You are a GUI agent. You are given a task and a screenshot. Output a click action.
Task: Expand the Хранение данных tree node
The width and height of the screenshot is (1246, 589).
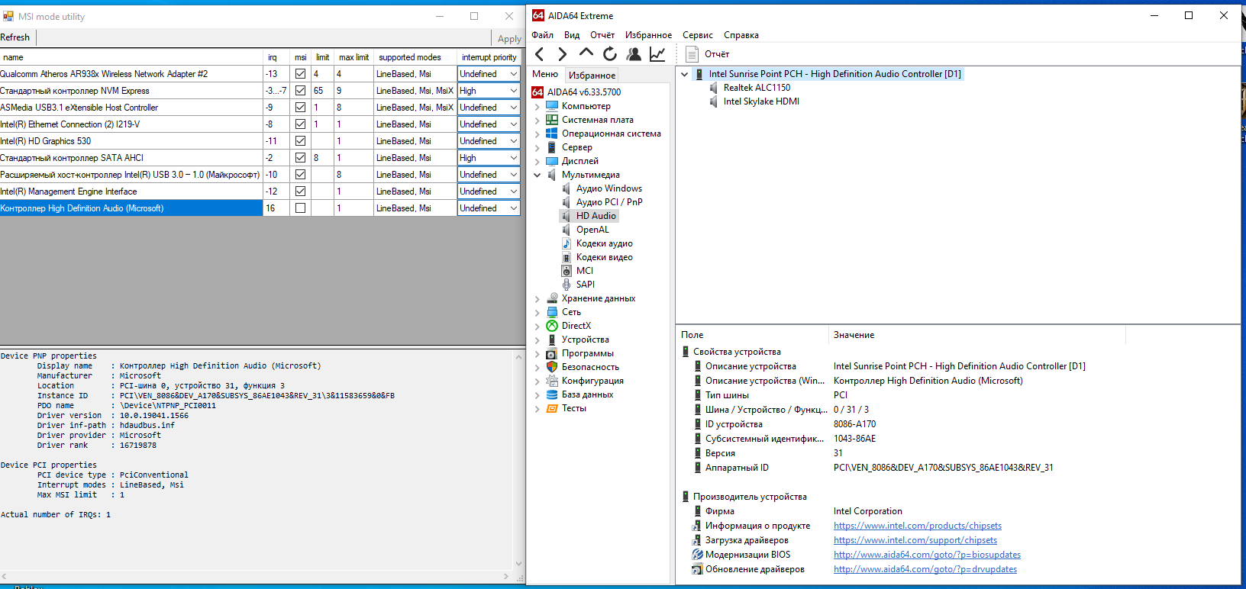(537, 298)
